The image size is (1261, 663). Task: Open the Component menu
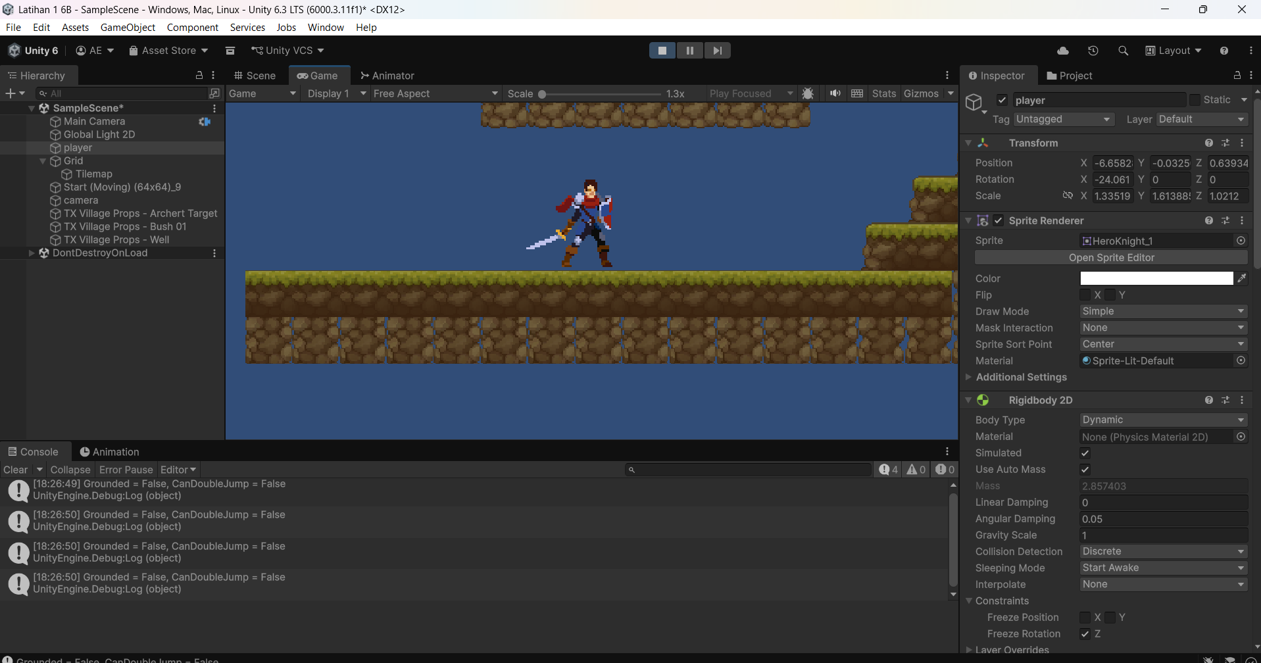click(x=193, y=28)
